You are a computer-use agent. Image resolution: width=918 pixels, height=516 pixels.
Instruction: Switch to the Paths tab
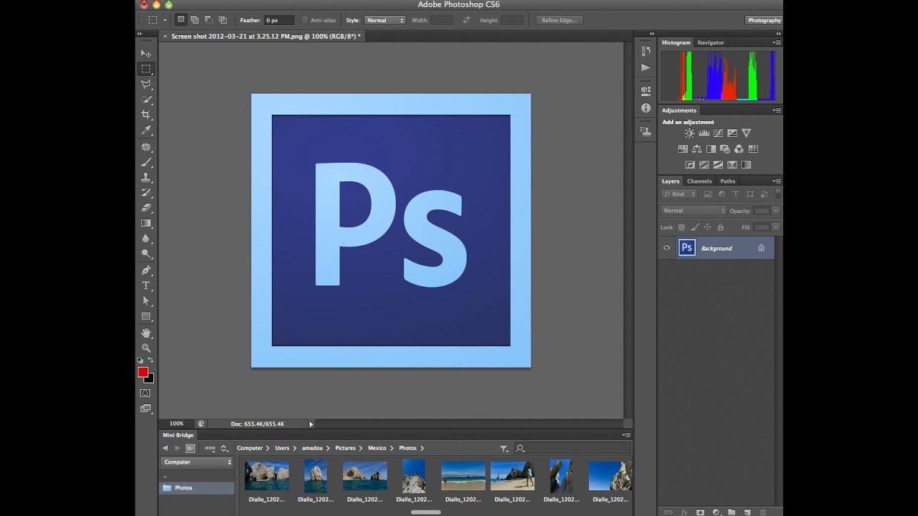pos(728,181)
